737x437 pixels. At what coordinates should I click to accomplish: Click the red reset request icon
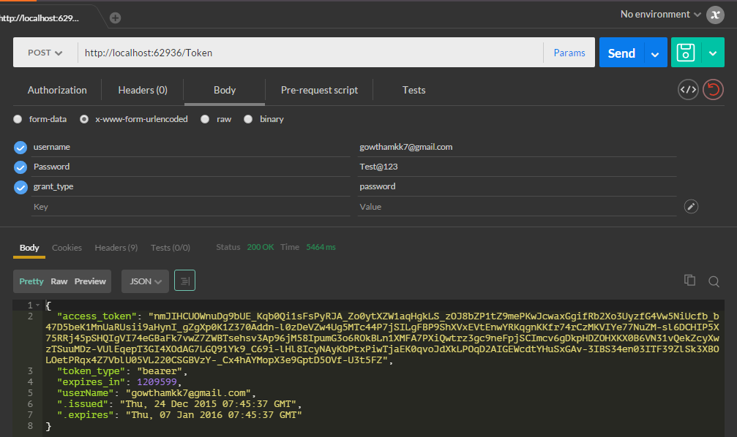pyautogui.click(x=713, y=90)
